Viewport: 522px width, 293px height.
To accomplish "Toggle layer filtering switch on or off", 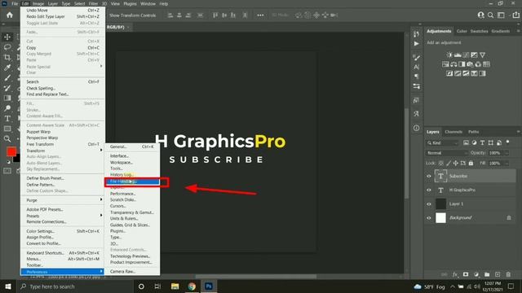I will tap(507, 142).
